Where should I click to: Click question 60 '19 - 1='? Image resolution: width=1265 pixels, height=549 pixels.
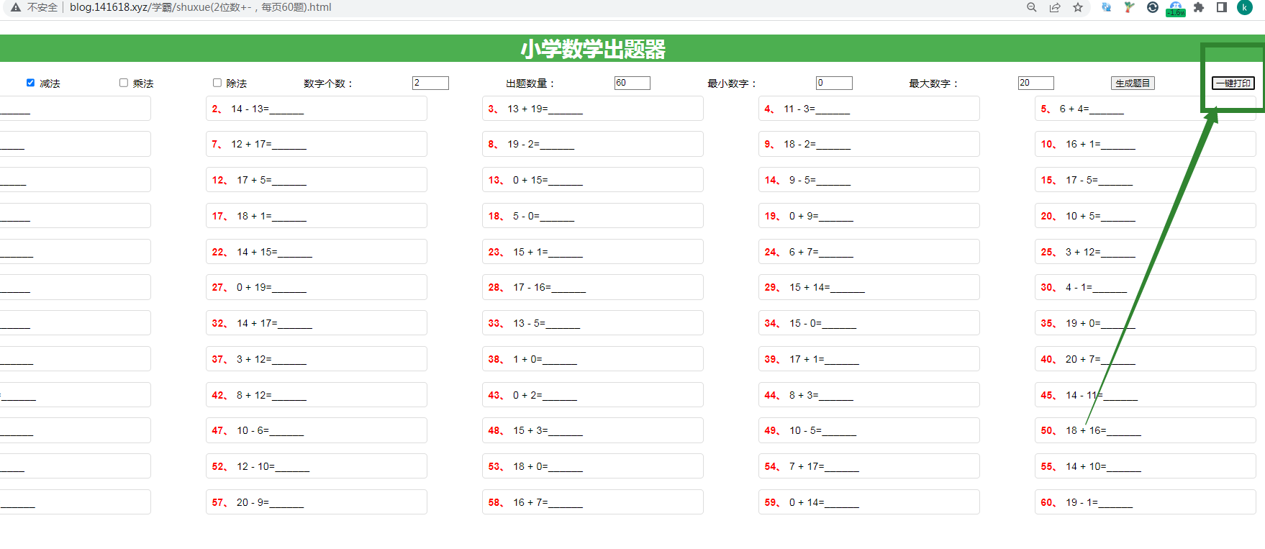point(1145,502)
